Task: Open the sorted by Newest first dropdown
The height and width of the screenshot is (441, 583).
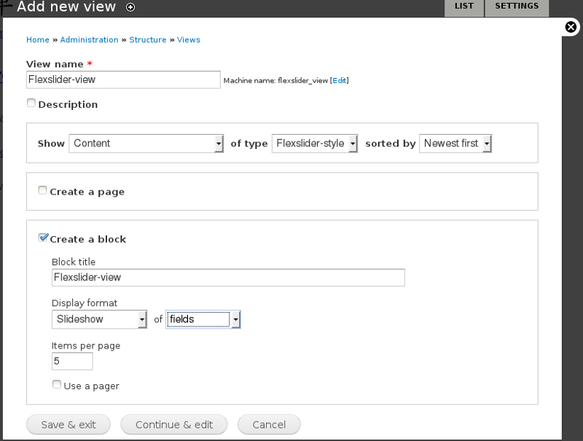Action: (x=455, y=144)
